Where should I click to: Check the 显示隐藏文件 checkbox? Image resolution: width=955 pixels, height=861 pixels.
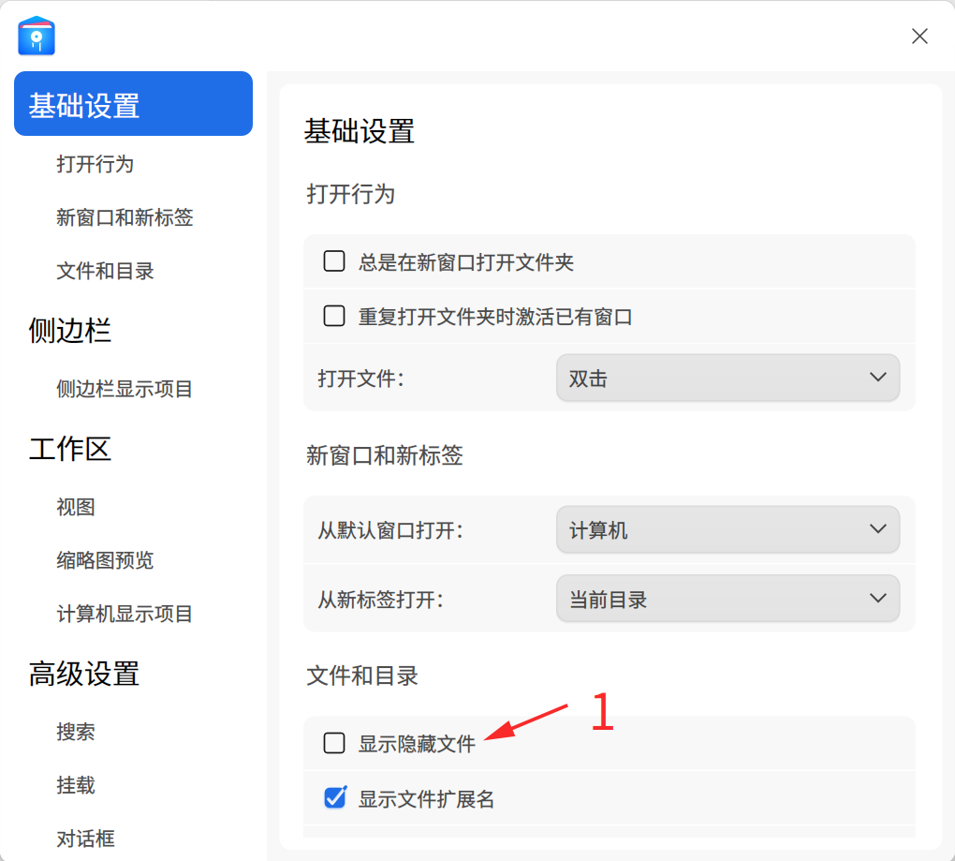pyautogui.click(x=333, y=743)
